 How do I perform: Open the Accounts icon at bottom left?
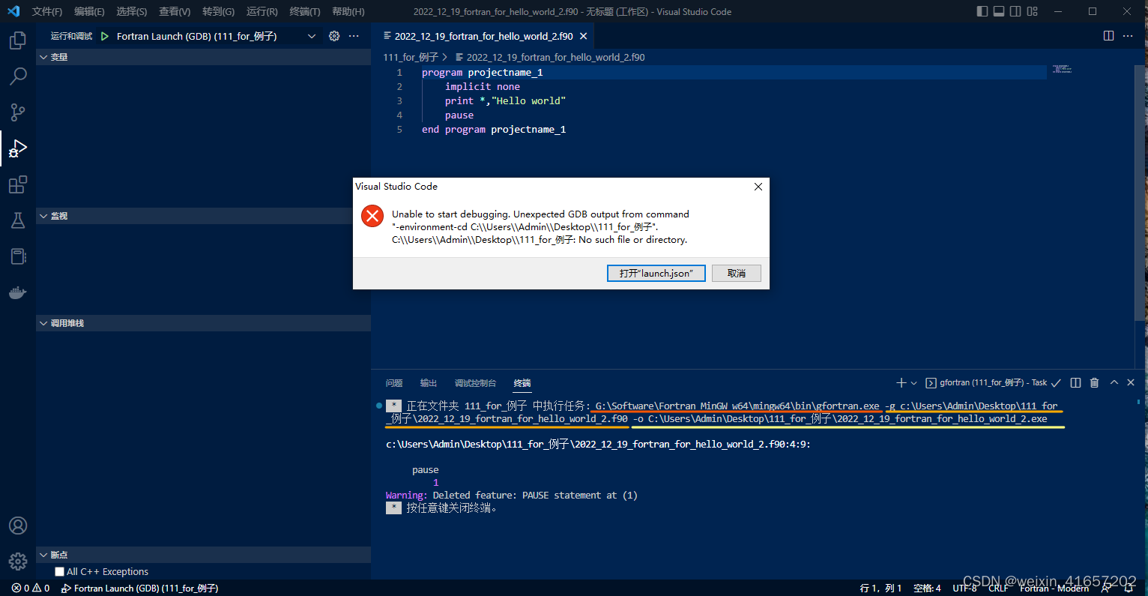[18, 526]
